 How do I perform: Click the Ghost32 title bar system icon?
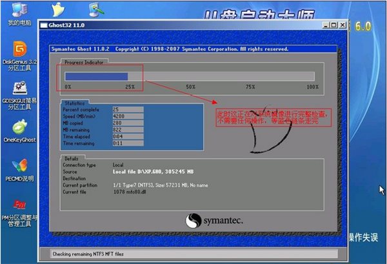pyautogui.click(x=44, y=25)
